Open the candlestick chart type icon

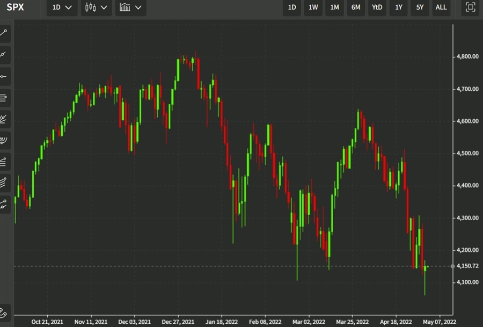[91, 7]
